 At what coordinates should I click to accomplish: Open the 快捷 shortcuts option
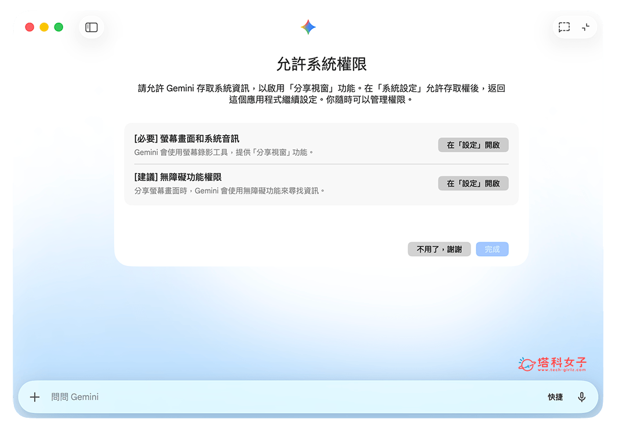[x=554, y=397]
